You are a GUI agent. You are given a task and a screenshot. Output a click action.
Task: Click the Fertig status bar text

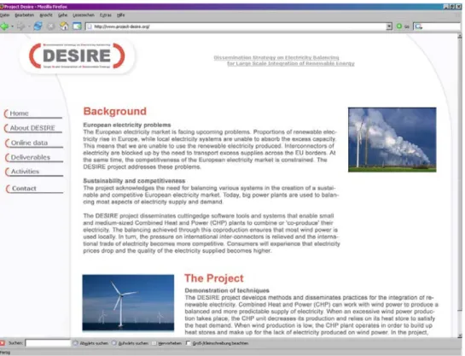[x=5, y=353]
